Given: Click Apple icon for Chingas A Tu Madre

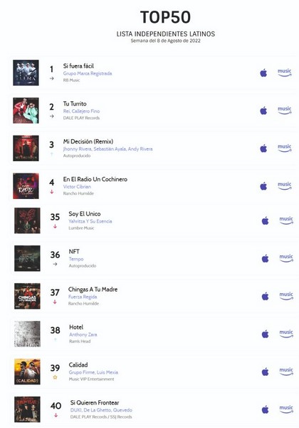Looking at the screenshot, I should (266, 296).
